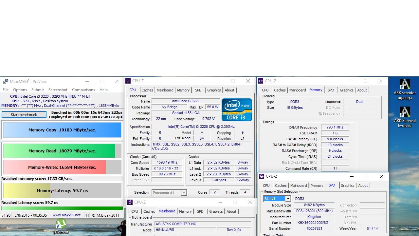Click the Package value Socket 1155 LGA
419x236 pixels.
186,113
